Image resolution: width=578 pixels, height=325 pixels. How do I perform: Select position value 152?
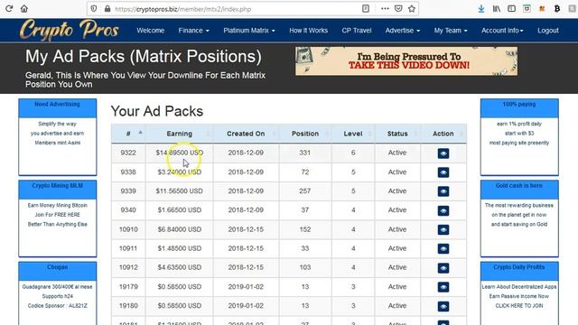(305, 229)
